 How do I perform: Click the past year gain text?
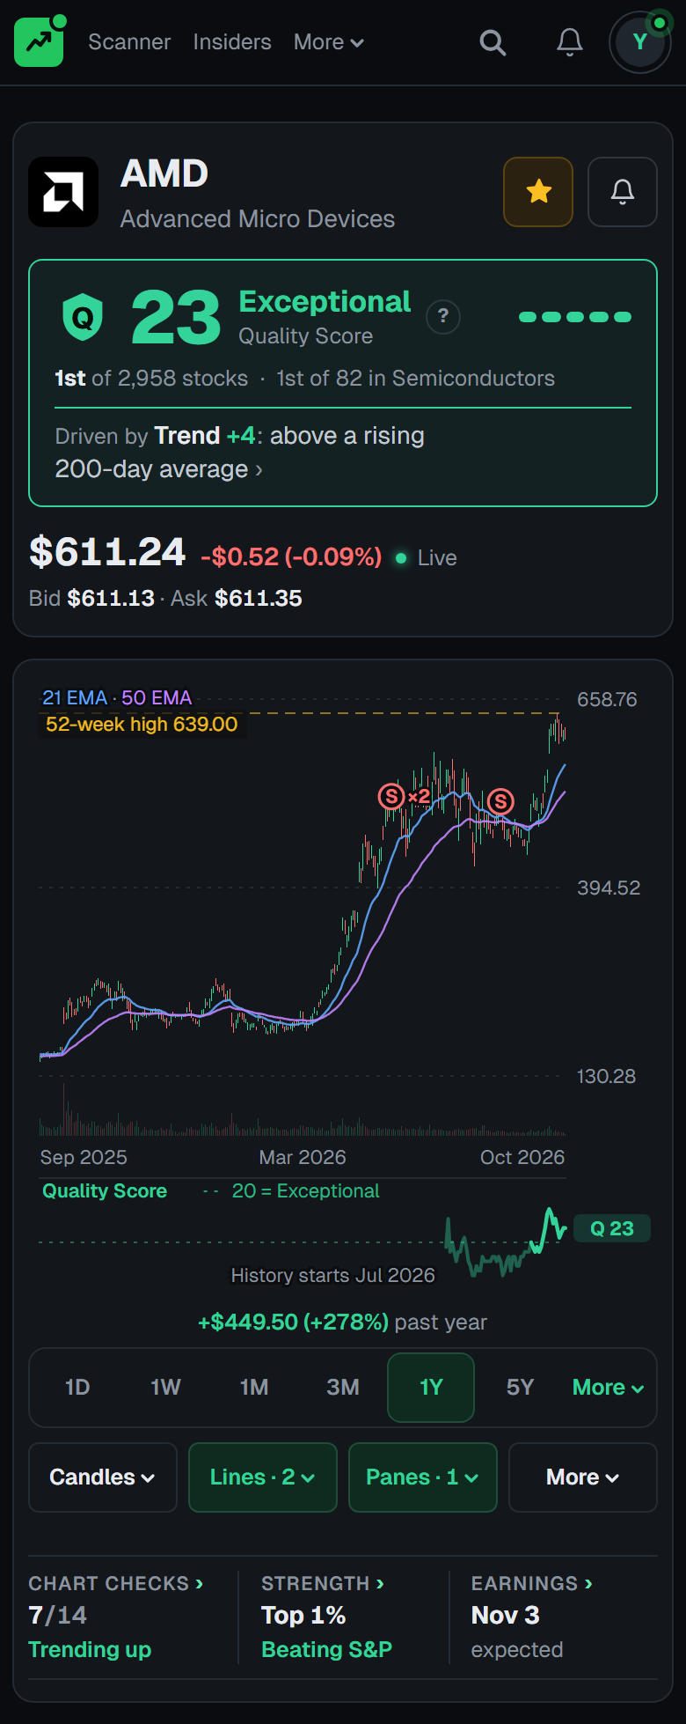[342, 1322]
